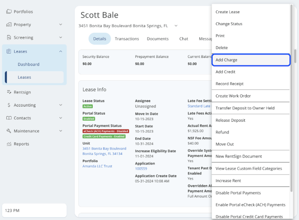Open Dashboard under Leases
The width and height of the screenshot is (299, 220).
pyautogui.click(x=29, y=64)
